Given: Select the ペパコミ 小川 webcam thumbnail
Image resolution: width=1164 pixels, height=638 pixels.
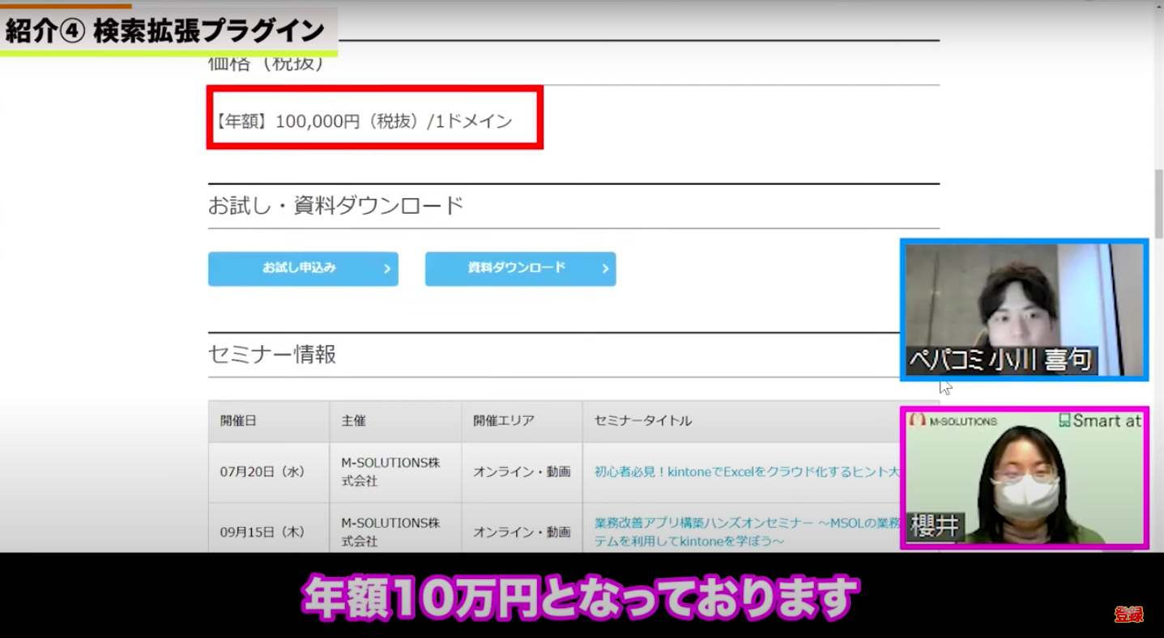Looking at the screenshot, I should coord(1024,308).
